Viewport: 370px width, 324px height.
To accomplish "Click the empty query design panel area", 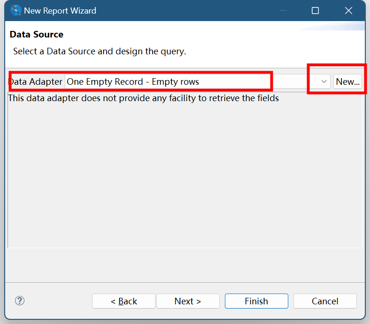I will (185, 178).
